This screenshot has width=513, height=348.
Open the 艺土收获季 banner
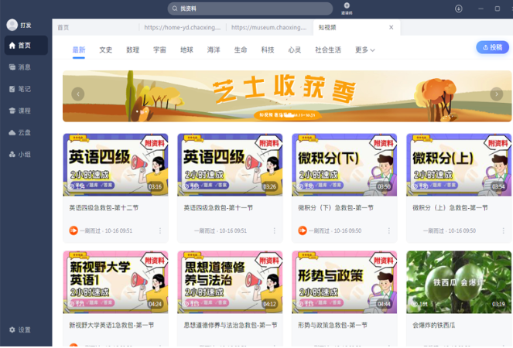[x=287, y=96]
